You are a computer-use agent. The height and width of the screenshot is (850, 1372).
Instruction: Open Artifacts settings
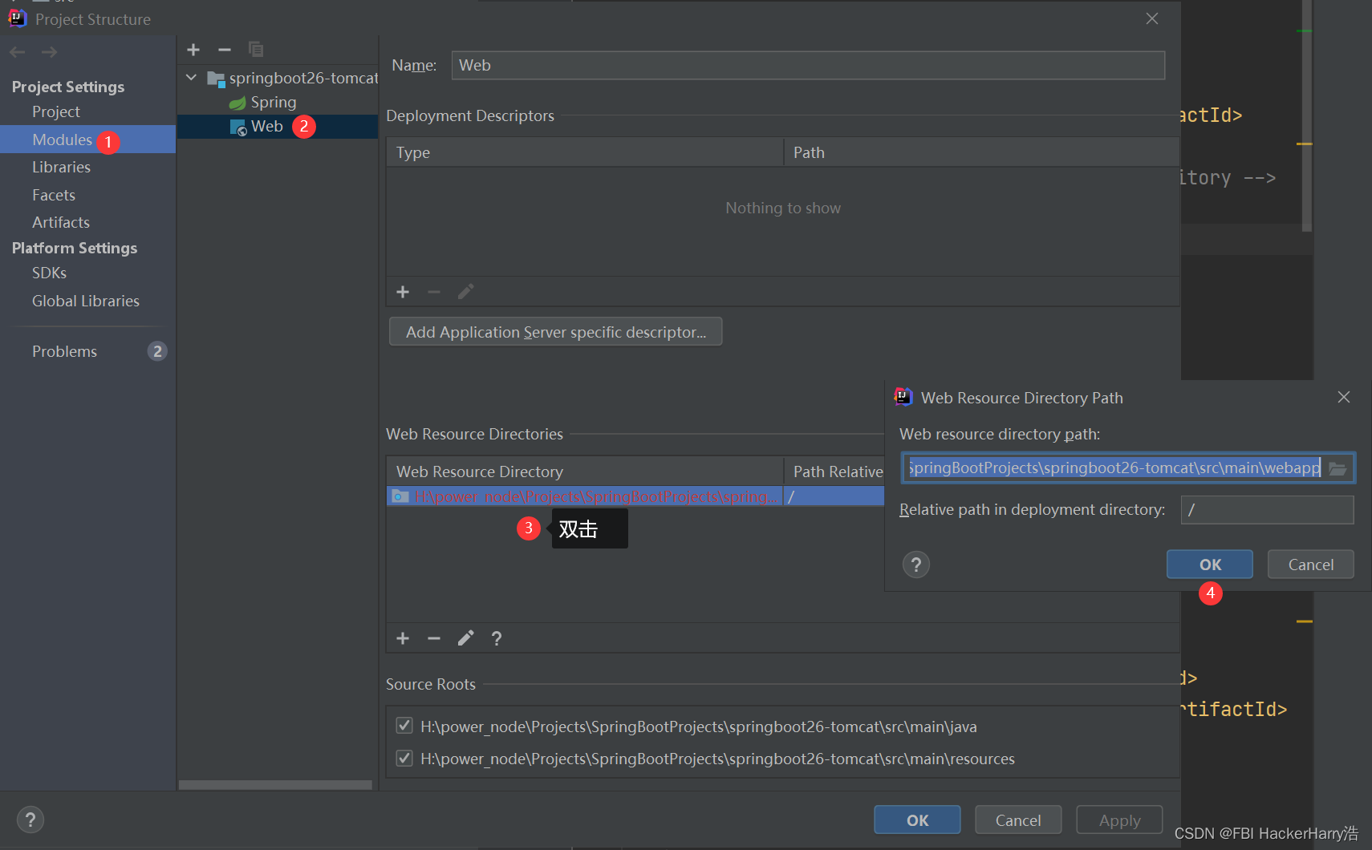click(x=61, y=222)
